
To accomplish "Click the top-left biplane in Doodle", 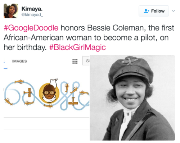I will pyautogui.click(x=19, y=82).
